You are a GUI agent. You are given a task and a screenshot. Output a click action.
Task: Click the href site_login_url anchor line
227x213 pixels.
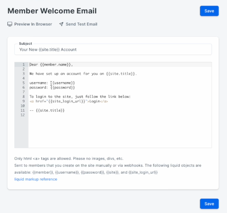pos(68,101)
